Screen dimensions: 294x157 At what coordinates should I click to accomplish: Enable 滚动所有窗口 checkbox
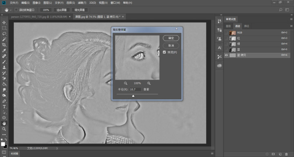[16, 10]
